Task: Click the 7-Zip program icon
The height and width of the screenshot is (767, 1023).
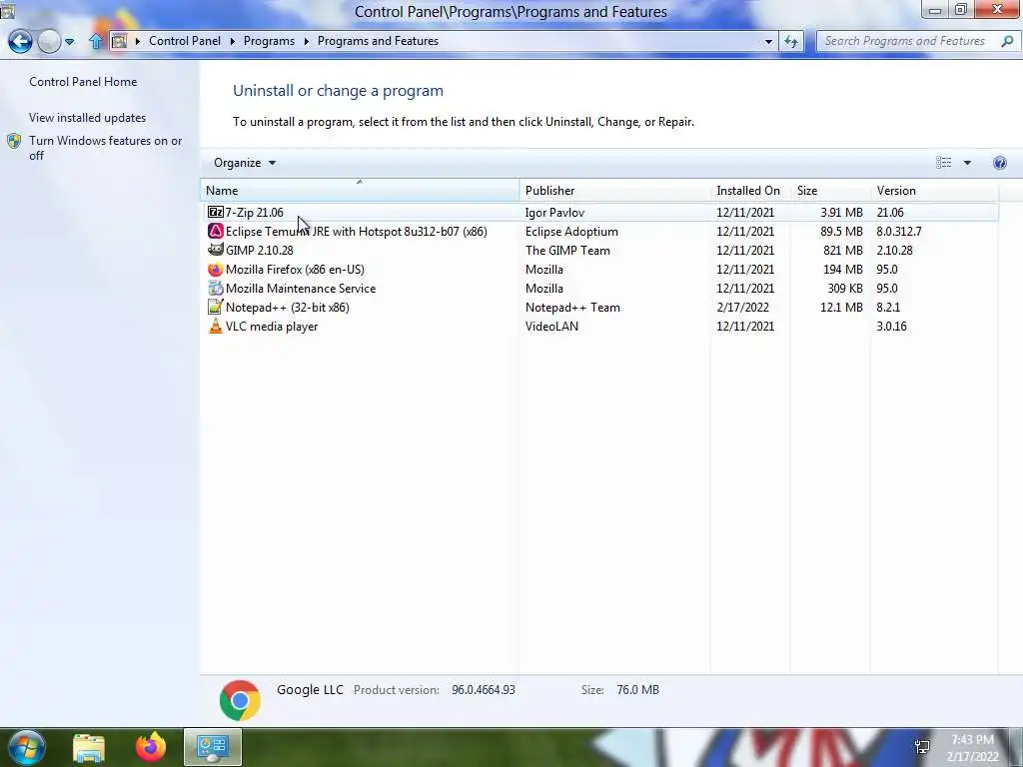Action: tap(216, 212)
